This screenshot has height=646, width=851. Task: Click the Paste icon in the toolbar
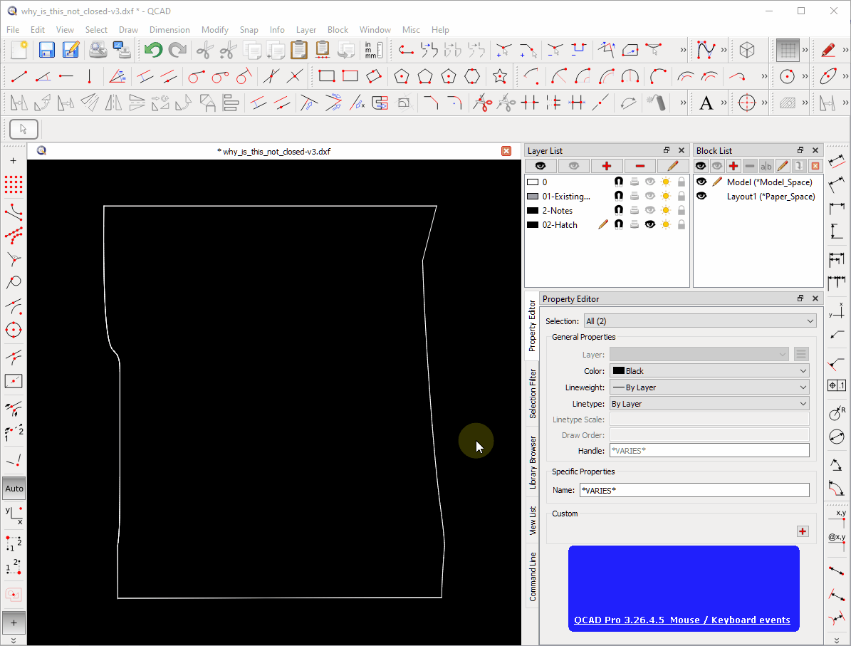[x=298, y=50]
